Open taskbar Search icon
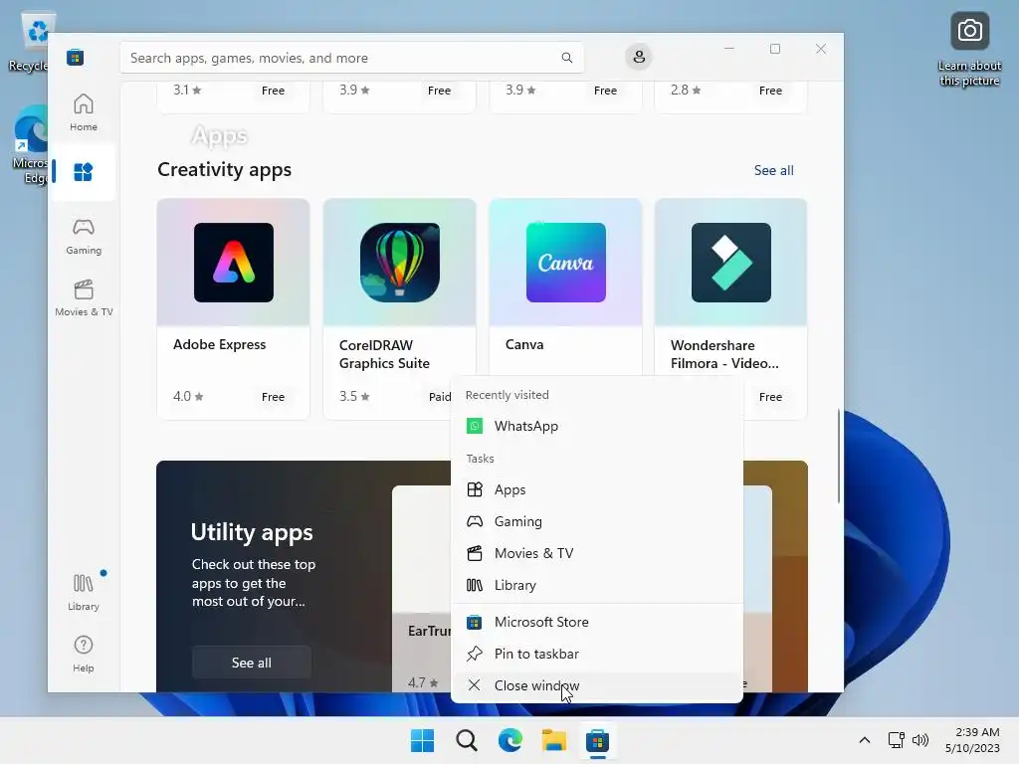This screenshot has width=1019, height=764. pos(467,740)
